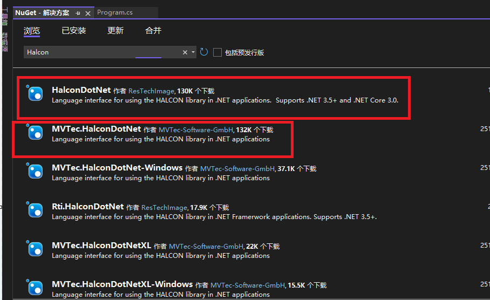Open the MVTec.HalconDotNet package title
This screenshot has width=490, height=300.
96,129
